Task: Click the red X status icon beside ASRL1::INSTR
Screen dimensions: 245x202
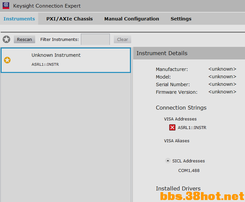Action: (172, 127)
